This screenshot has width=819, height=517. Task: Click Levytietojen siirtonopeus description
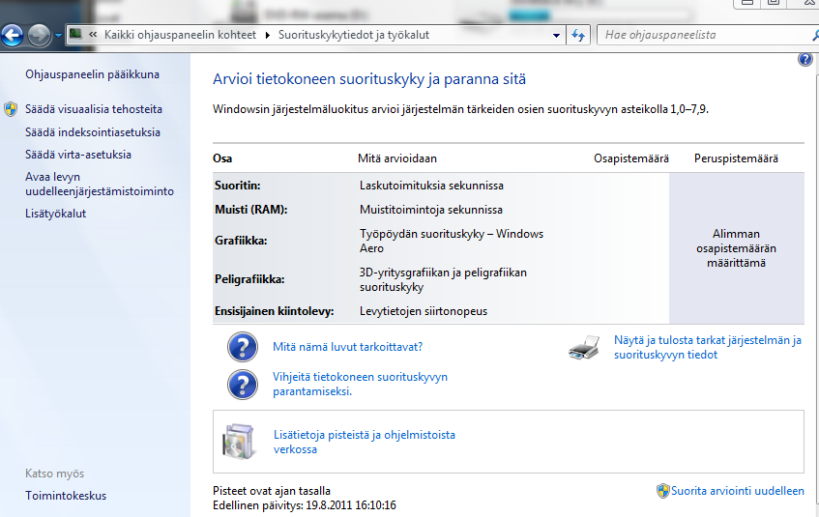point(424,311)
